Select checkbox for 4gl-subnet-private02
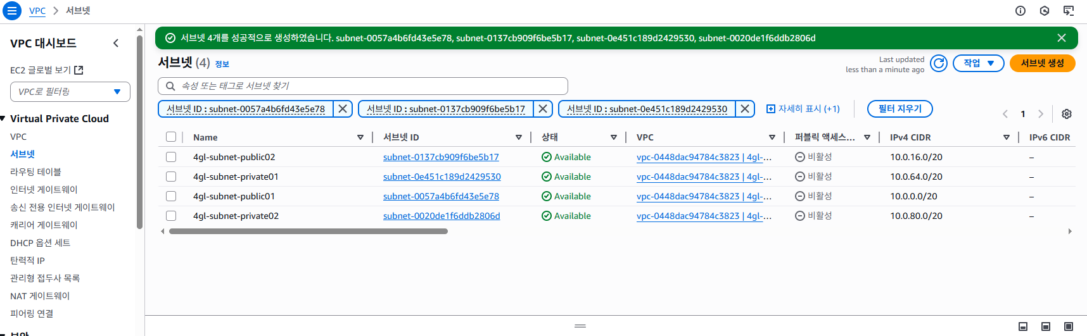This screenshot has width=1087, height=336. pyautogui.click(x=171, y=216)
